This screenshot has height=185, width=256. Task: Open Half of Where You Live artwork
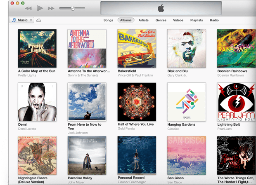click(x=137, y=102)
